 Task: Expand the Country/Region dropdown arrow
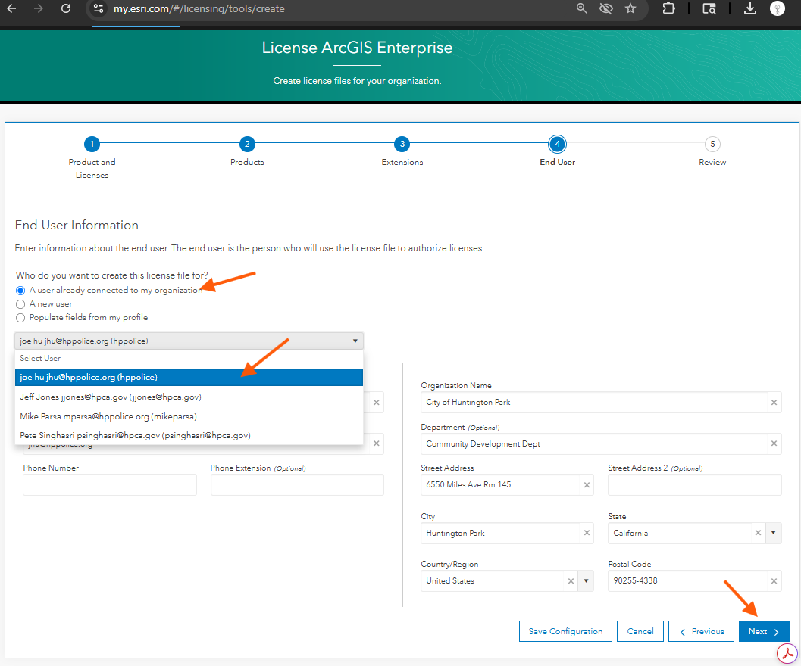click(586, 581)
